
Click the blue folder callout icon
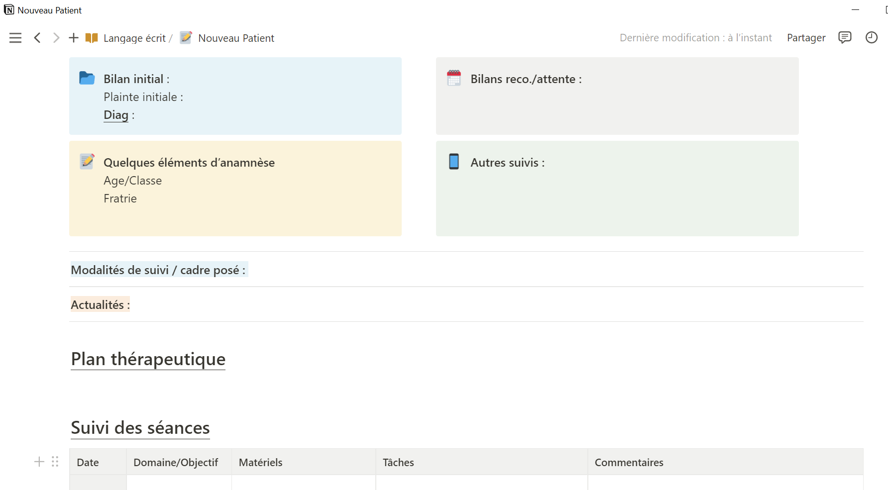[x=87, y=78]
